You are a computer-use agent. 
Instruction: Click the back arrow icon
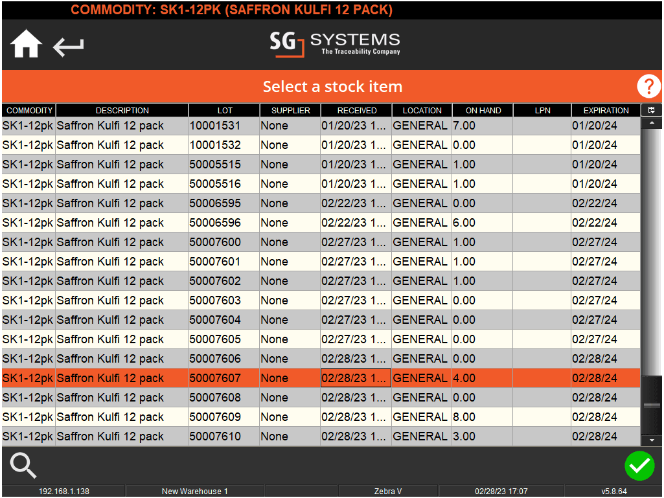(x=69, y=47)
